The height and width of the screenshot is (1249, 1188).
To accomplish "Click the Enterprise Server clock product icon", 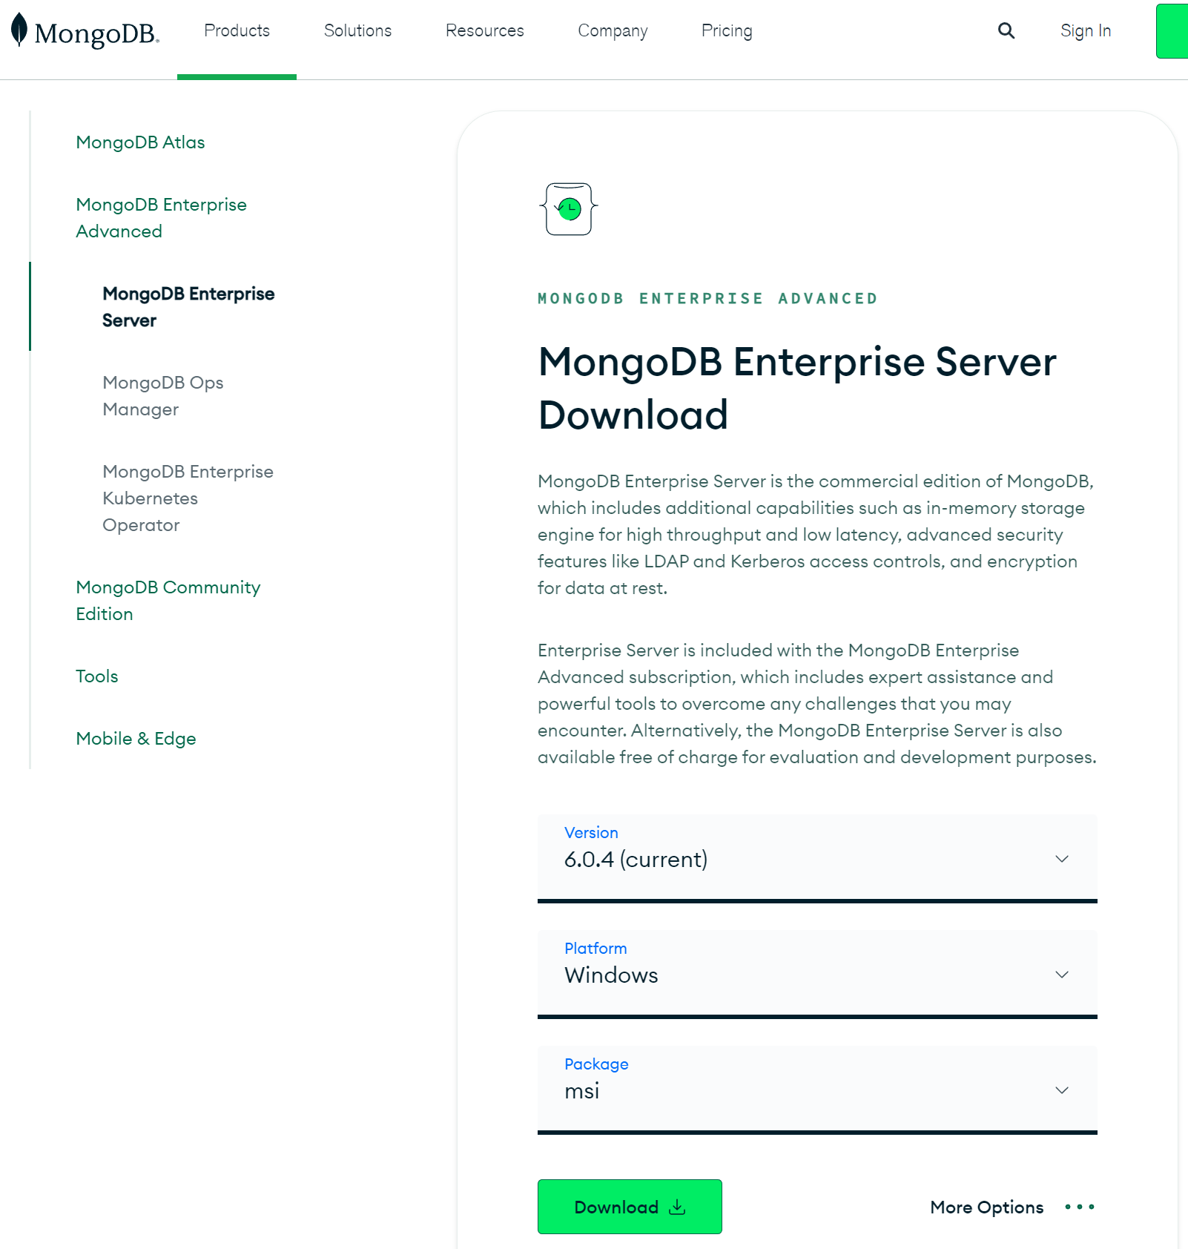I will click(x=569, y=209).
